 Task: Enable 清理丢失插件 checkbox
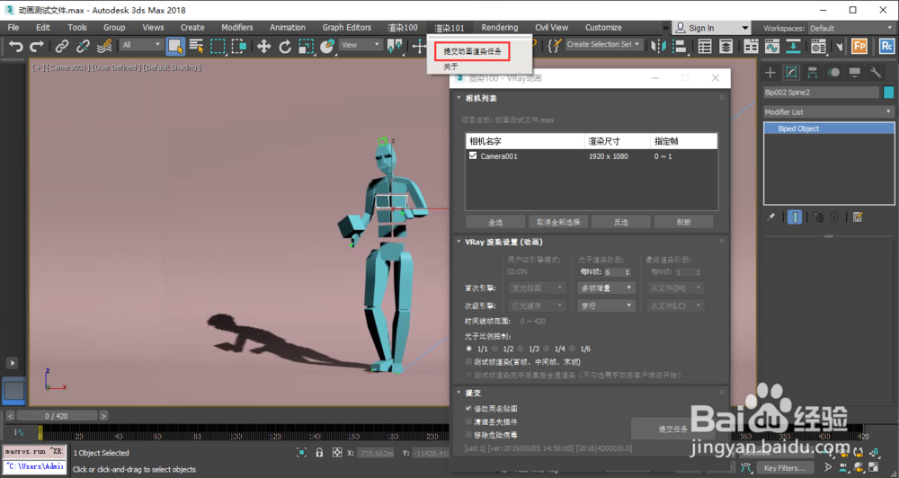click(469, 421)
